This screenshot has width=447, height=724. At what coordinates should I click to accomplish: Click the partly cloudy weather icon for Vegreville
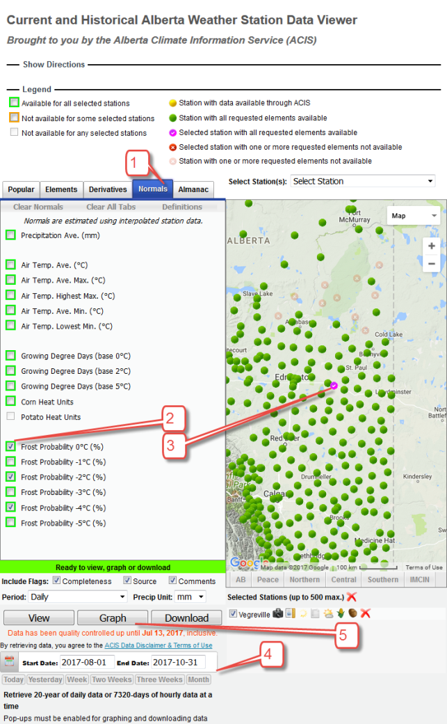pos(328,613)
